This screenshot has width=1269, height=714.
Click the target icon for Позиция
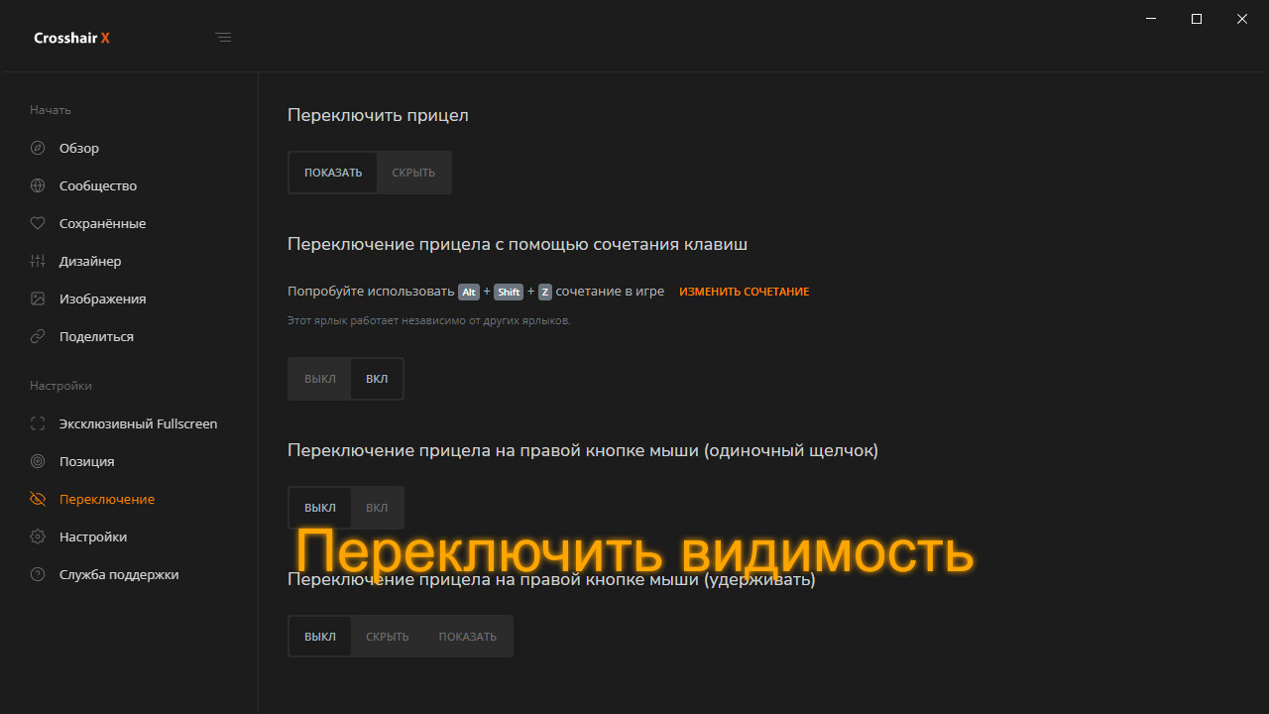tap(38, 461)
